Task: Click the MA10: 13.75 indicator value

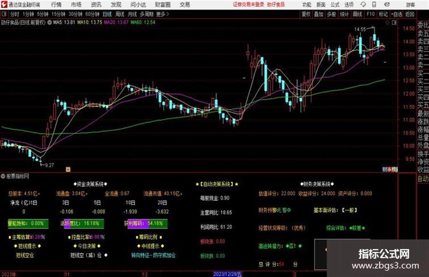Action: click(x=90, y=22)
